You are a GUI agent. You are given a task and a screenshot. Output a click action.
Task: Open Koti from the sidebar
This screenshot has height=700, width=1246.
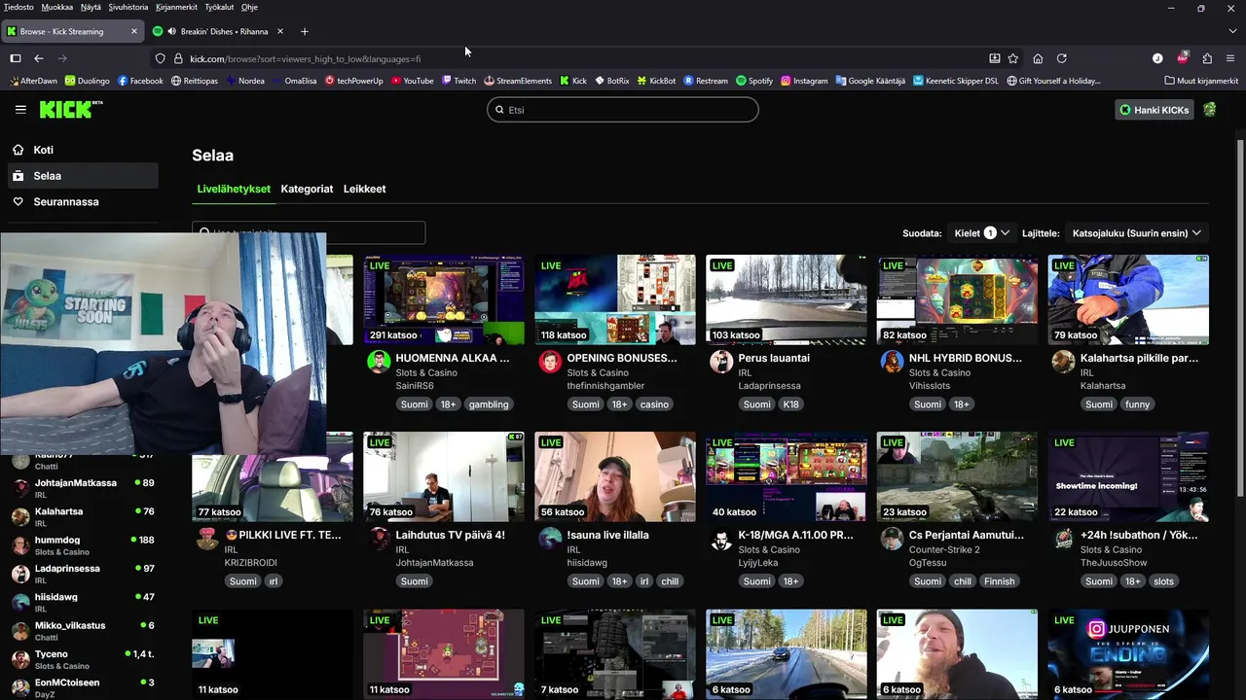pos(82,150)
